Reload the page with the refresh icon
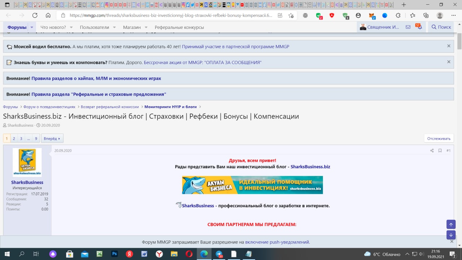462x260 pixels. click(35, 16)
